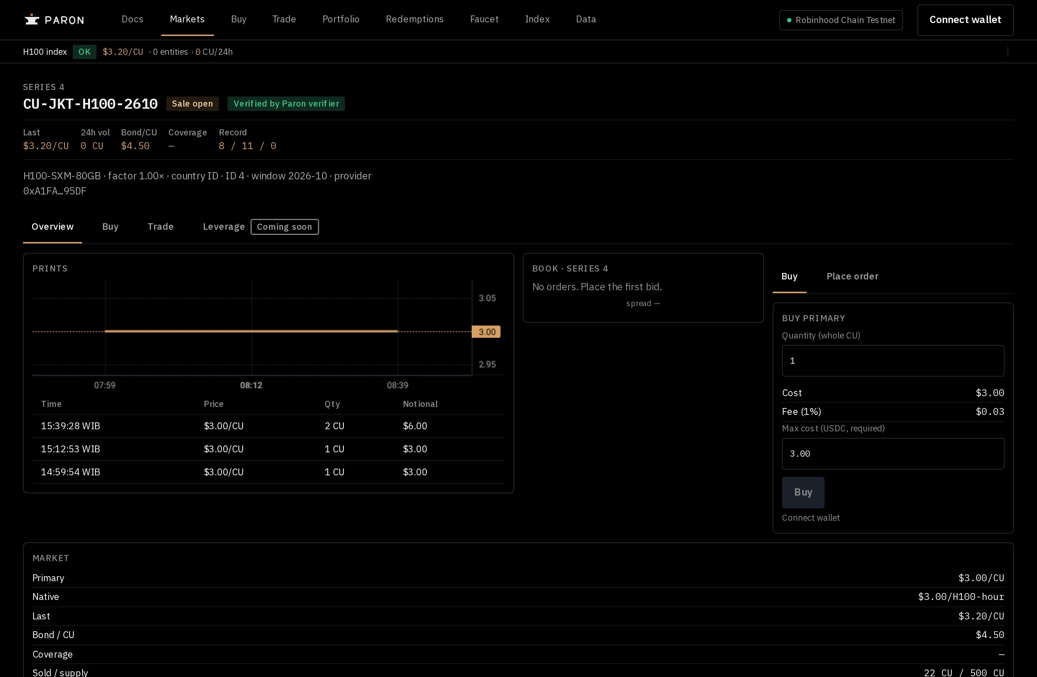Select the Place order tab
The width and height of the screenshot is (1037, 677).
pyautogui.click(x=853, y=276)
